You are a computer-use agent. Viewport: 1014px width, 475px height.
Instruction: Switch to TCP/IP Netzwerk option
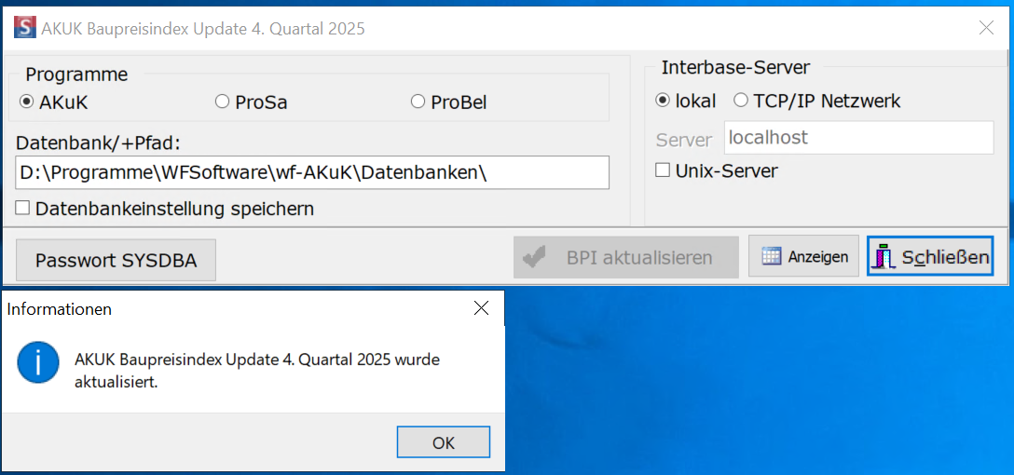click(x=741, y=101)
